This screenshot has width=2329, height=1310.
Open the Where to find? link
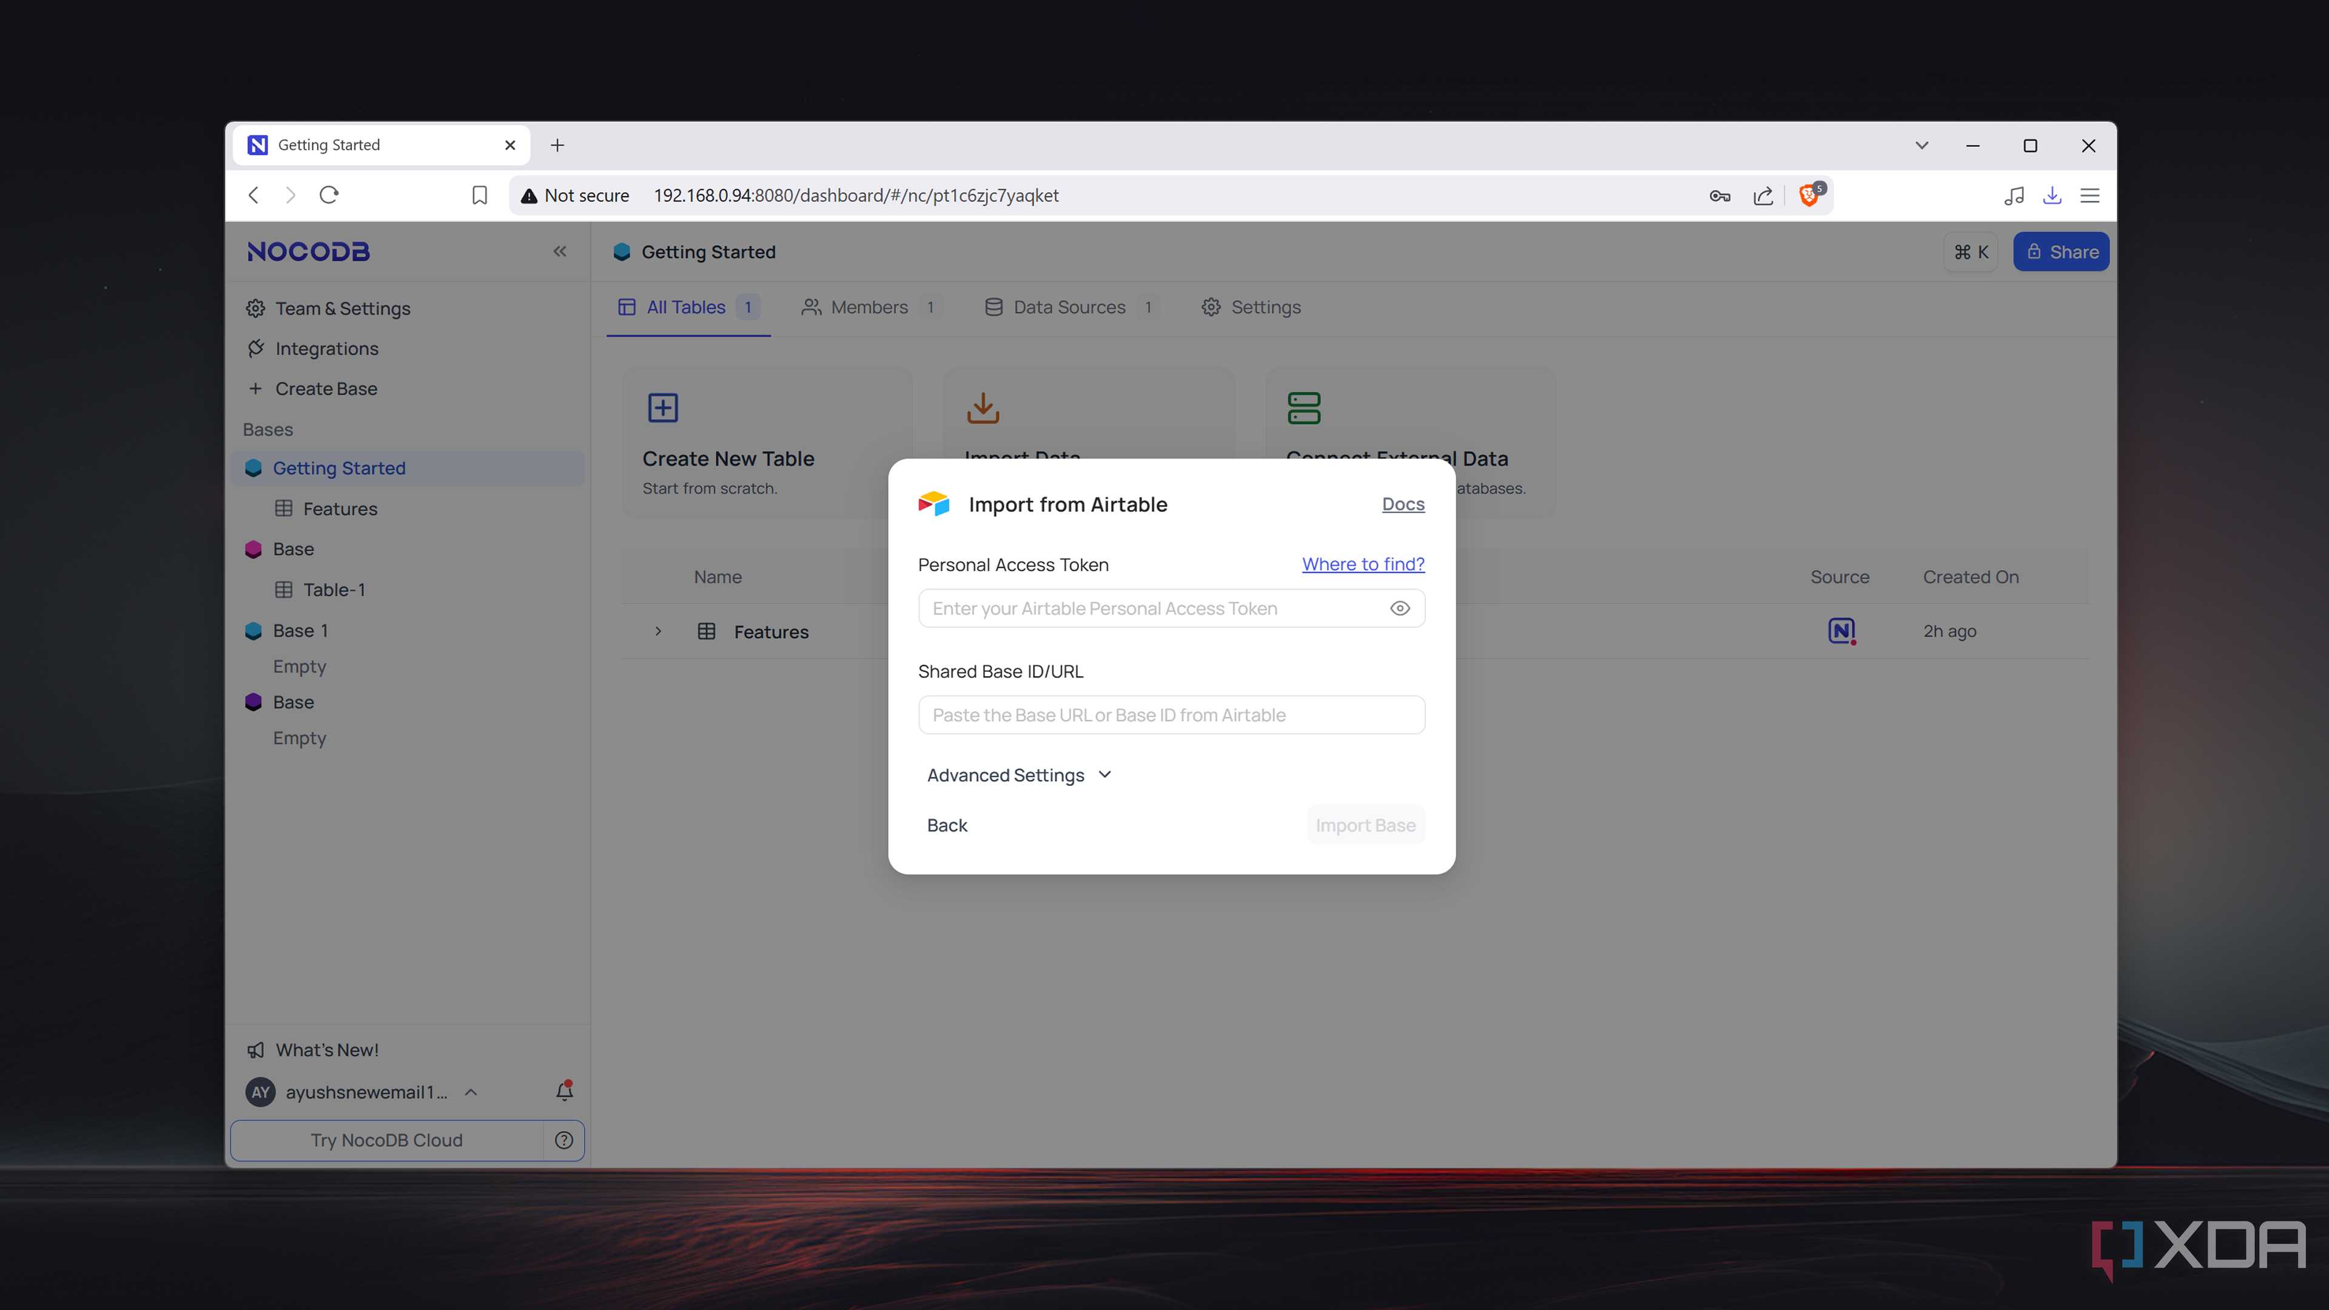(1362, 564)
